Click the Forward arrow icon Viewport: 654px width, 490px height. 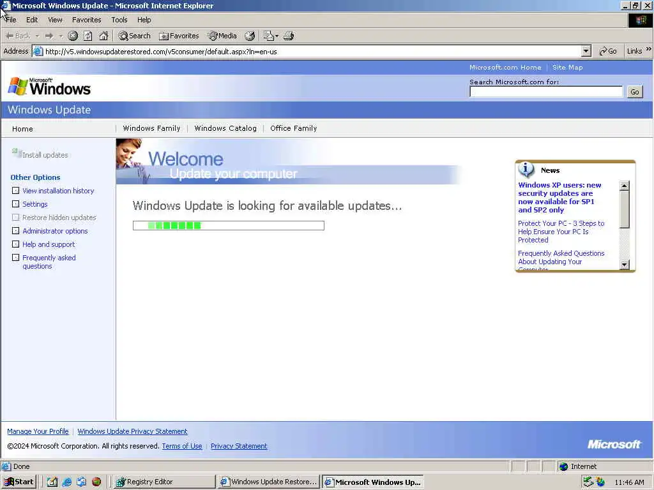(x=49, y=36)
